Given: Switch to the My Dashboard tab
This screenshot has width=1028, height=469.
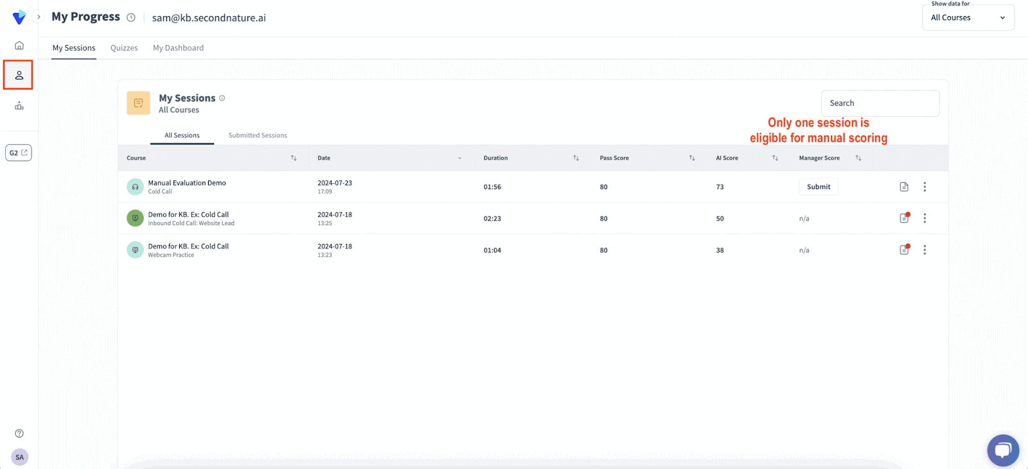Looking at the screenshot, I should coord(178,48).
